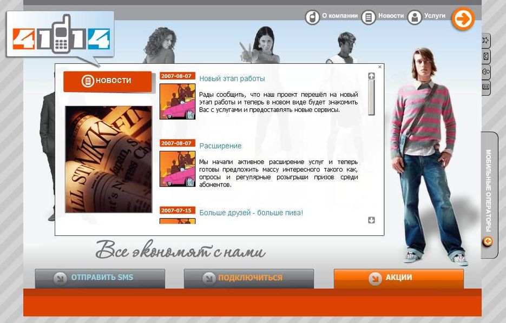The width and height of the screenshot is (506, 323).
Task: Click the orange arrow on the Мобильные операторы panel
Action: pyautogui.click(x=488, y=242)
